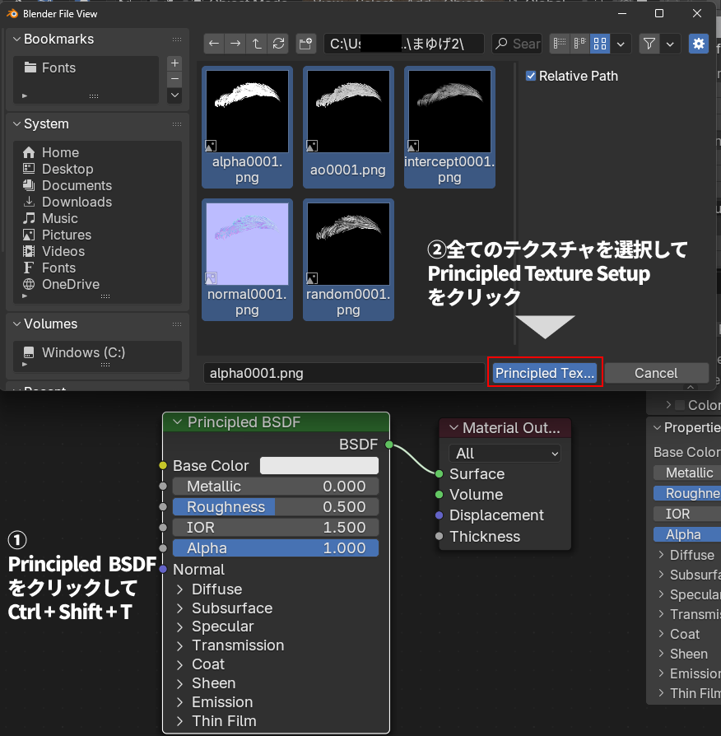Open Documents in the System list
This screenshot has width=721, height=736.
tap(77, 185)
